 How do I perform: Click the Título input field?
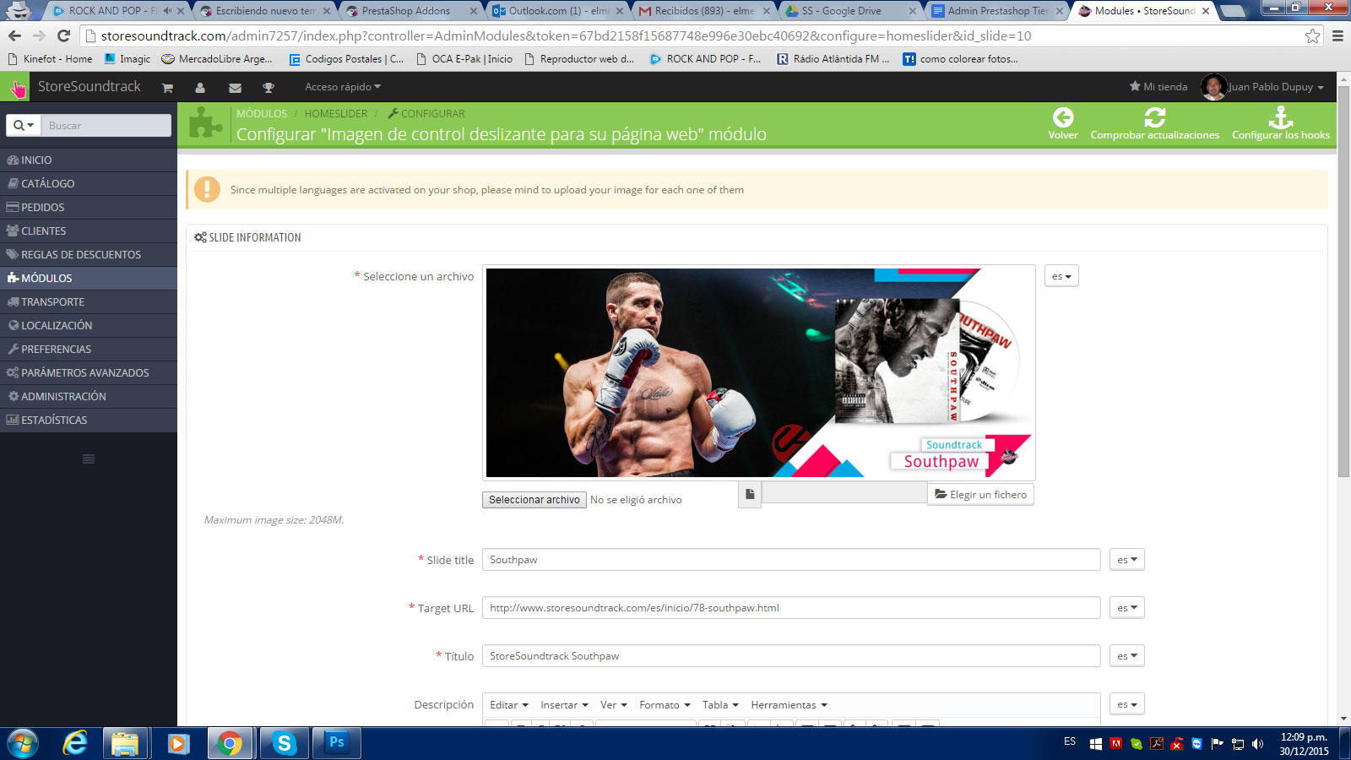[x=791, y=656]
